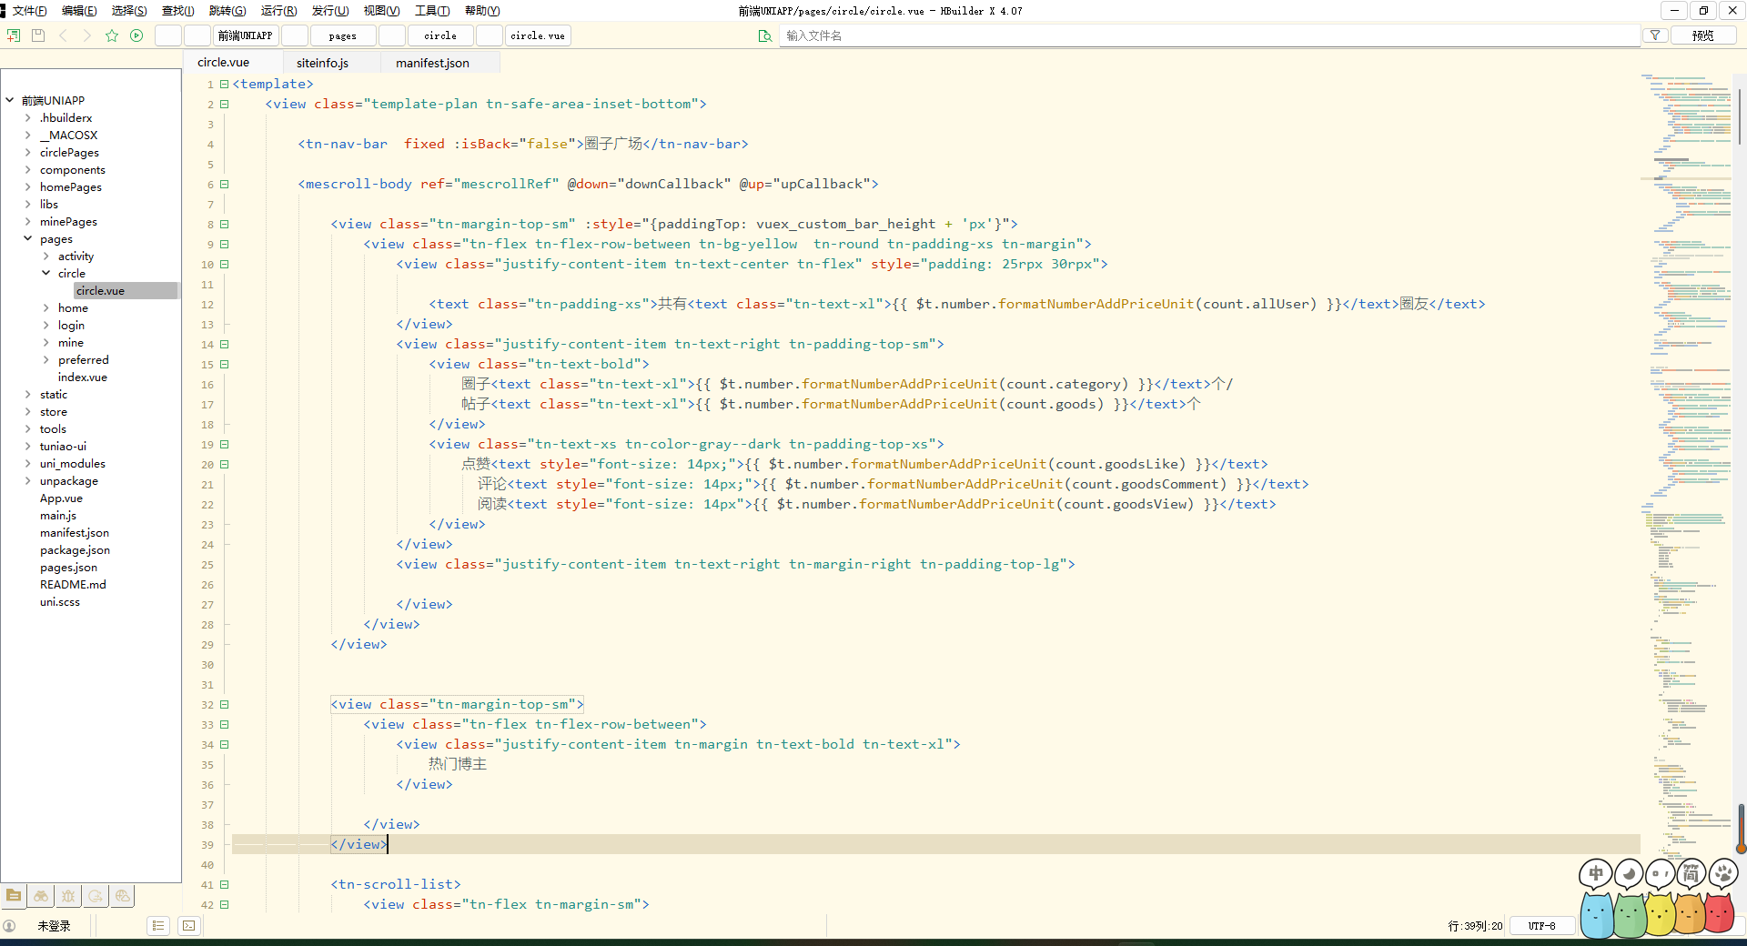Open the project manager folder icon tab

click(14, 896)
